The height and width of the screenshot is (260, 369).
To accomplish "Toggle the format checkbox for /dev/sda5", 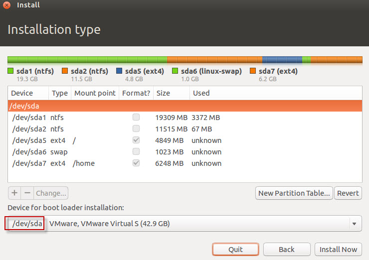I will click(136, 140).
